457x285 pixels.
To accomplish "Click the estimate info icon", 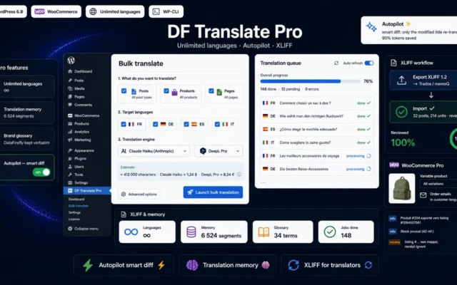I will pos(239,175).
